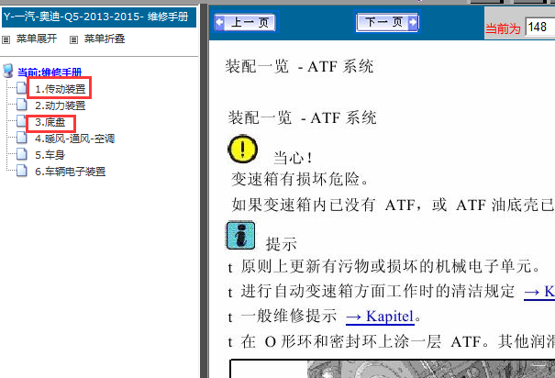Open the 当前:维修手册 root link
This screenshot has width=555, height=378.
tap(50, 72)
